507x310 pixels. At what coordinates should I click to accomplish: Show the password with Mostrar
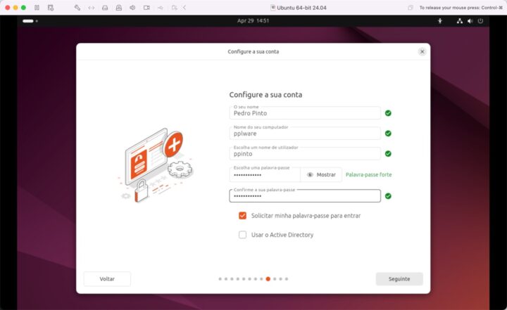321,175
